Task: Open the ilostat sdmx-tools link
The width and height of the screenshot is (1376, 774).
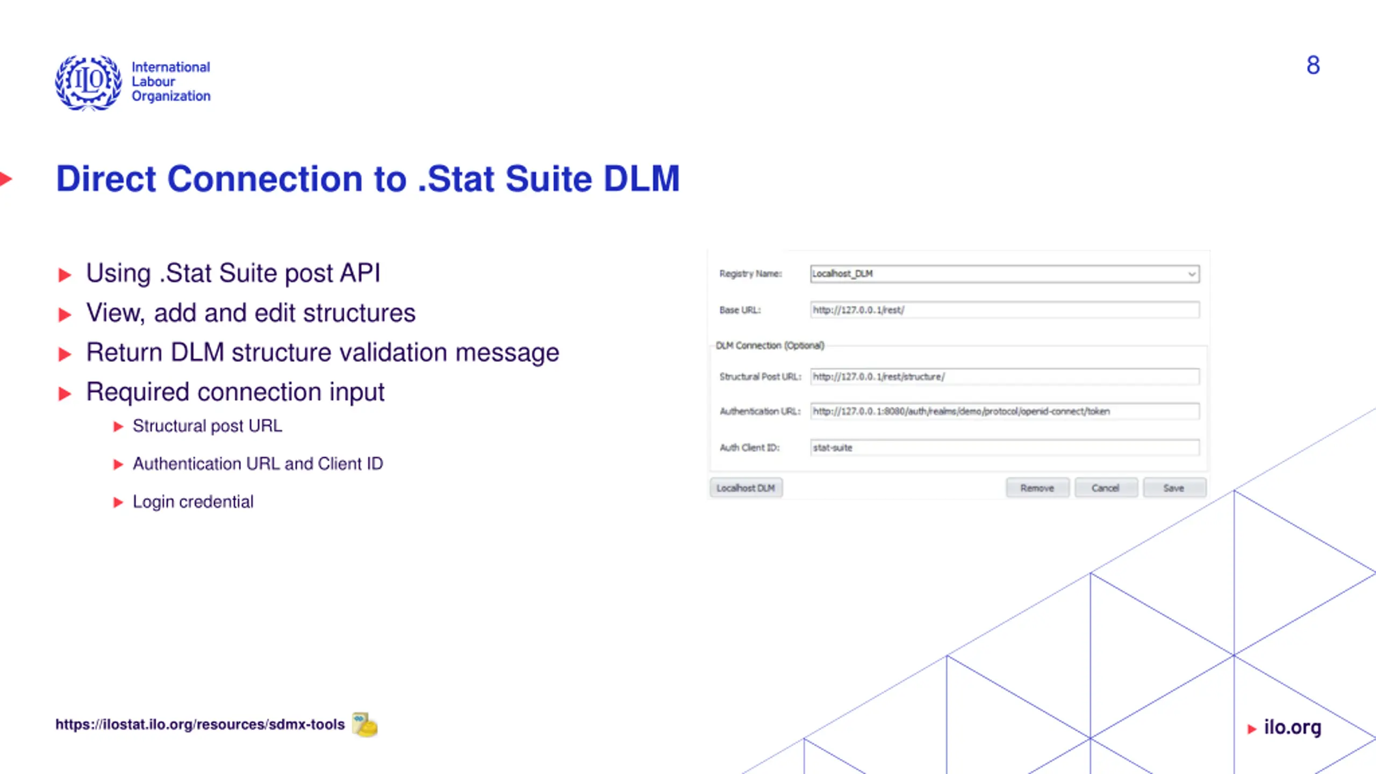Action: point(200,725)
